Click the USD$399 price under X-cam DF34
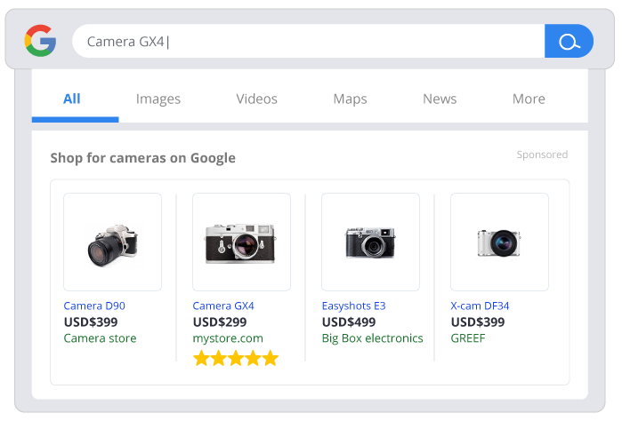 click(x=478, y=322)
